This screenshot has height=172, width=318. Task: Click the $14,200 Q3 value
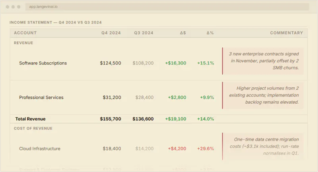tap(144, 149)
